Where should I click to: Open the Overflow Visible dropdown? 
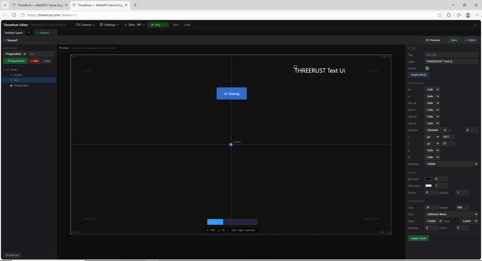[451, 164]
